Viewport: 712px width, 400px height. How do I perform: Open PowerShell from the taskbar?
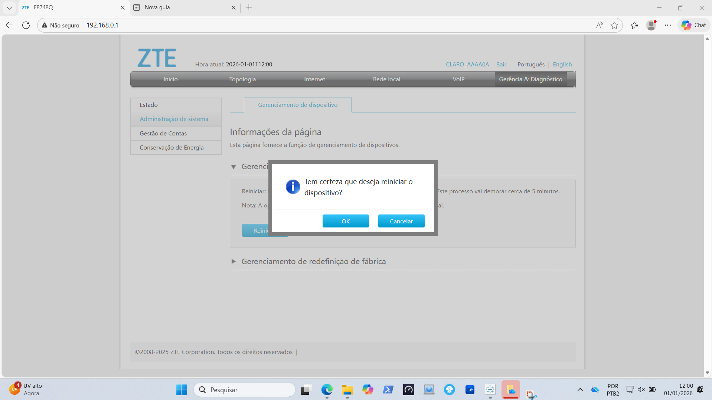click(x=388, y=390)
